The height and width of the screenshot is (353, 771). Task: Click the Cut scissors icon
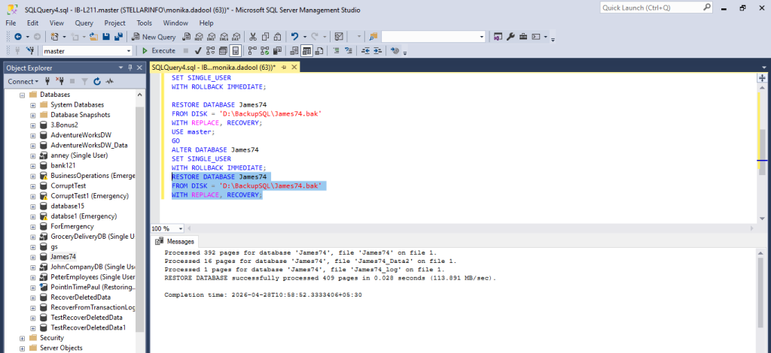tap(253, 37)
